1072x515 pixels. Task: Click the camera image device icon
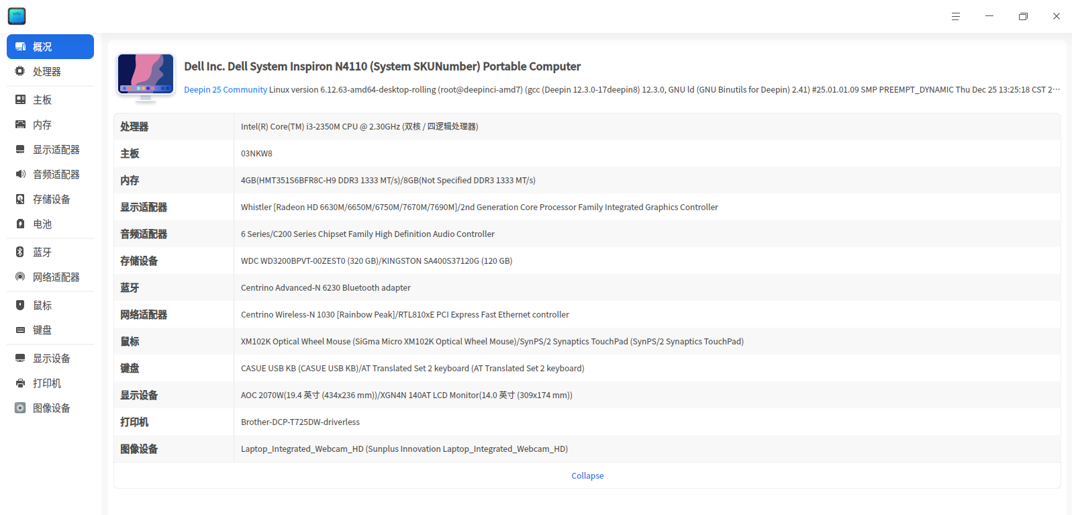tap(20, 408)
